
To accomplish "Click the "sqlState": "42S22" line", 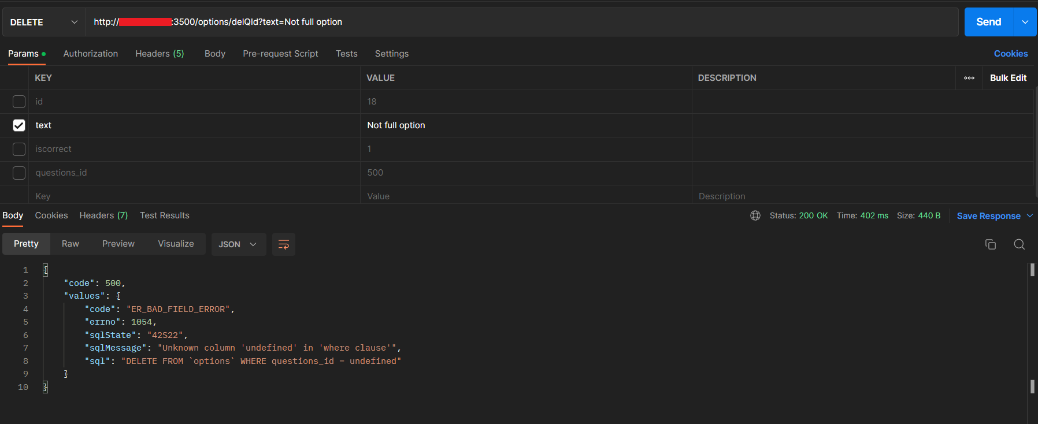I will (x=136, y=335).
